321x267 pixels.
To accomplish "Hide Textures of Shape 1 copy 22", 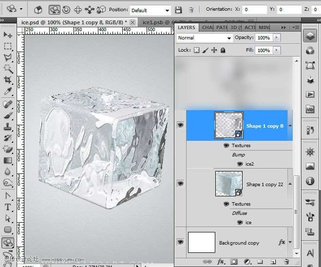I will click(226, 204).
